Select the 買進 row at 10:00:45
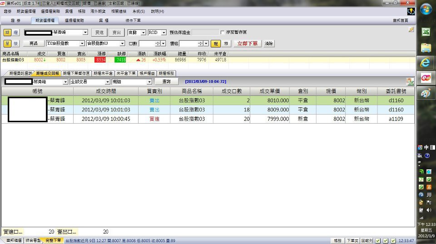Image resolution: width=436 pixels, height=244 pixels. coord(208,119)
